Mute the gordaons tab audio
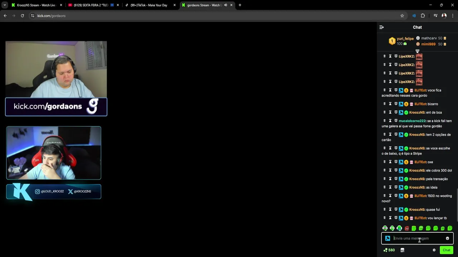 coord(225,5)
